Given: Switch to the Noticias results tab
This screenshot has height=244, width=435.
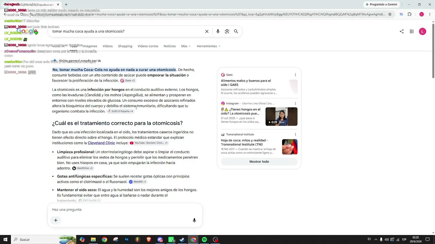Looking at the screenshot, I should 170,46.
